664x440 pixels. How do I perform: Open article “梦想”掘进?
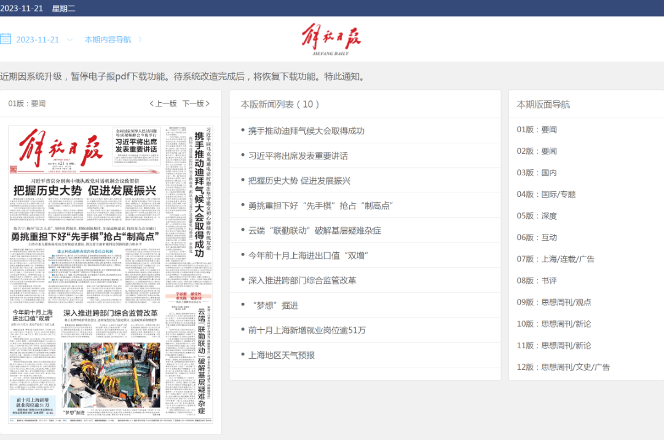(275, 305)
